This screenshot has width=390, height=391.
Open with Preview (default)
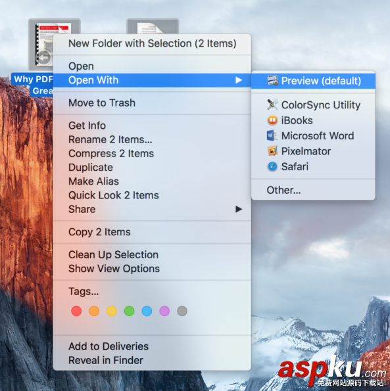(313, 81)
